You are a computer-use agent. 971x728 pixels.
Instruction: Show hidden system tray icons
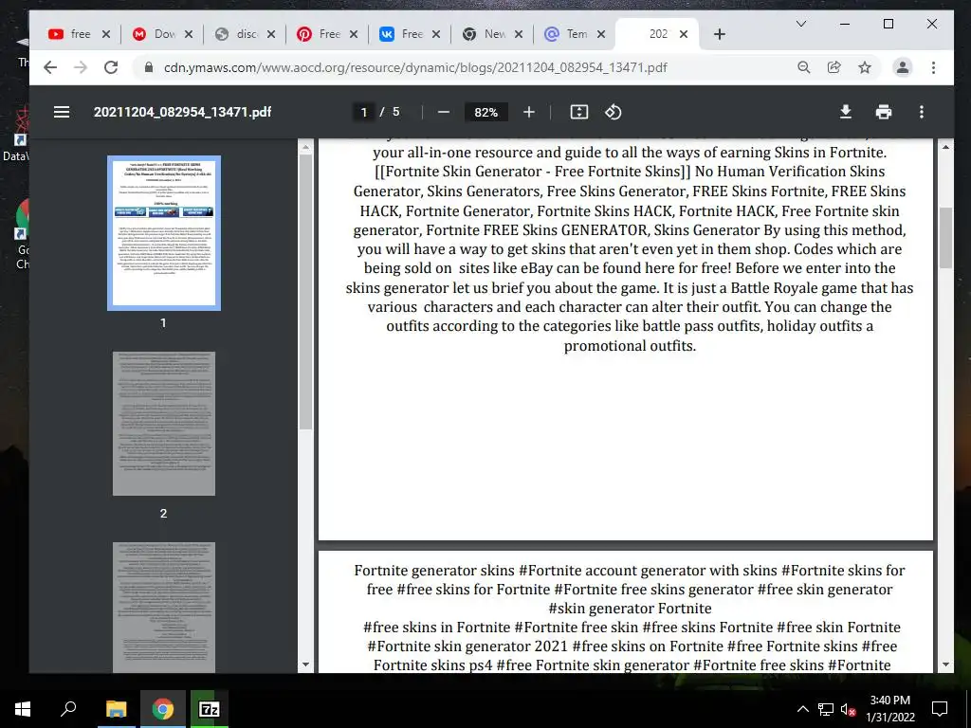(802, 709)
